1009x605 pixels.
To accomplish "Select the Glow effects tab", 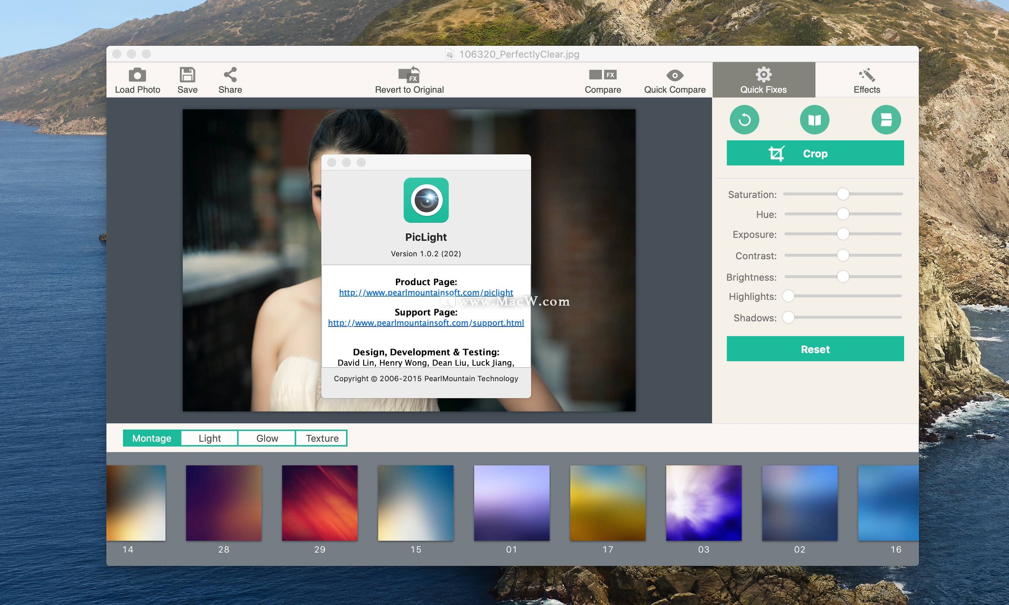I will pos(267,438).
